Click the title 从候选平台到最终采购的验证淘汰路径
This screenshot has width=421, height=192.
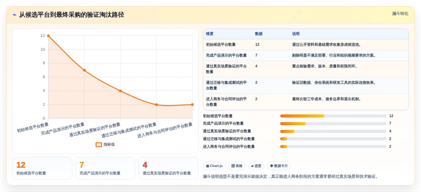tap(72, 15)
